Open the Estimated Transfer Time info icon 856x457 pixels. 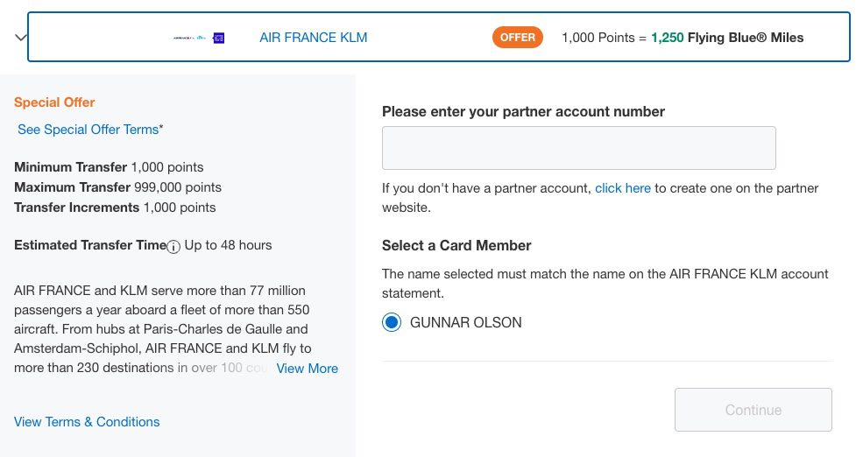click(173, 247)
